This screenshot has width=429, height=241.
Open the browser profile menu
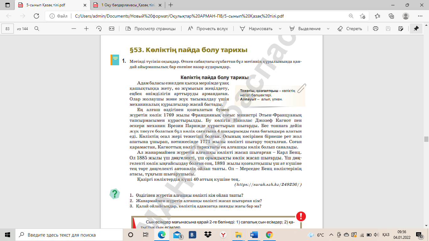coord(406,16)
